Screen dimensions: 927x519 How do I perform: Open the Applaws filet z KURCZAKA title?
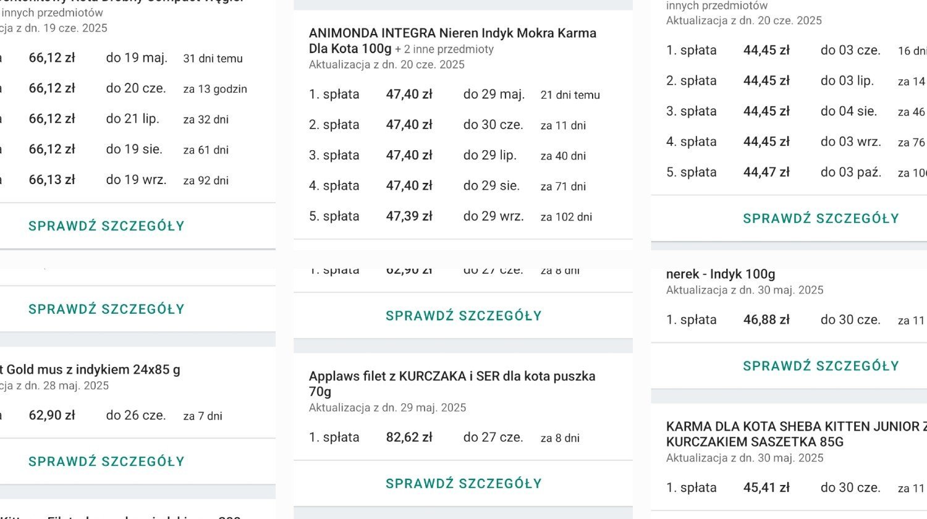(452, 384)
